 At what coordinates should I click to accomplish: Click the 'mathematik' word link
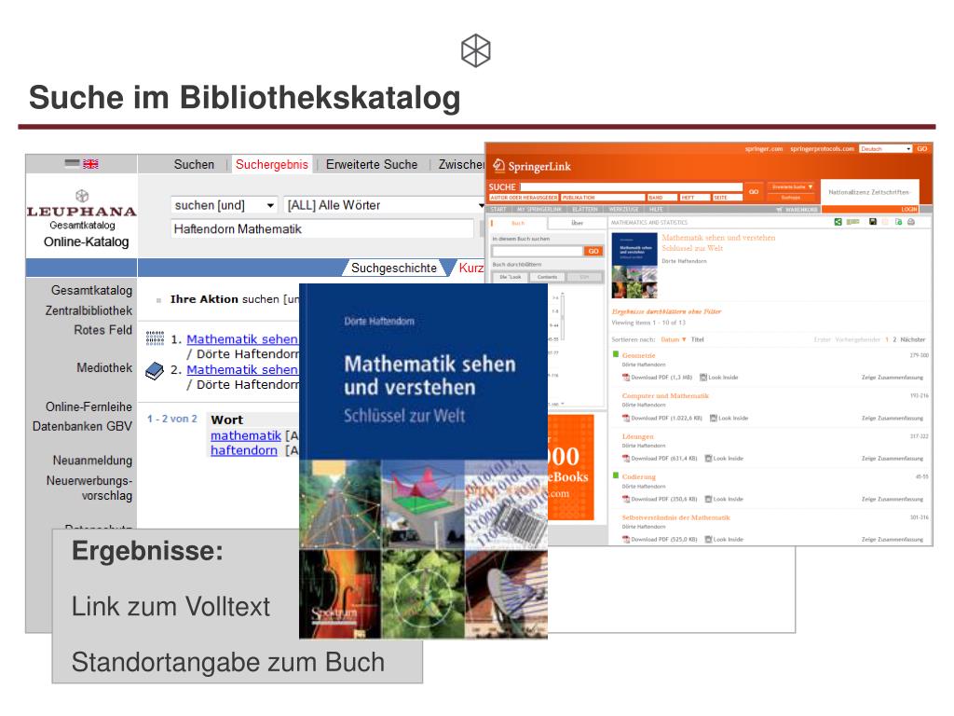pos(246,436)
